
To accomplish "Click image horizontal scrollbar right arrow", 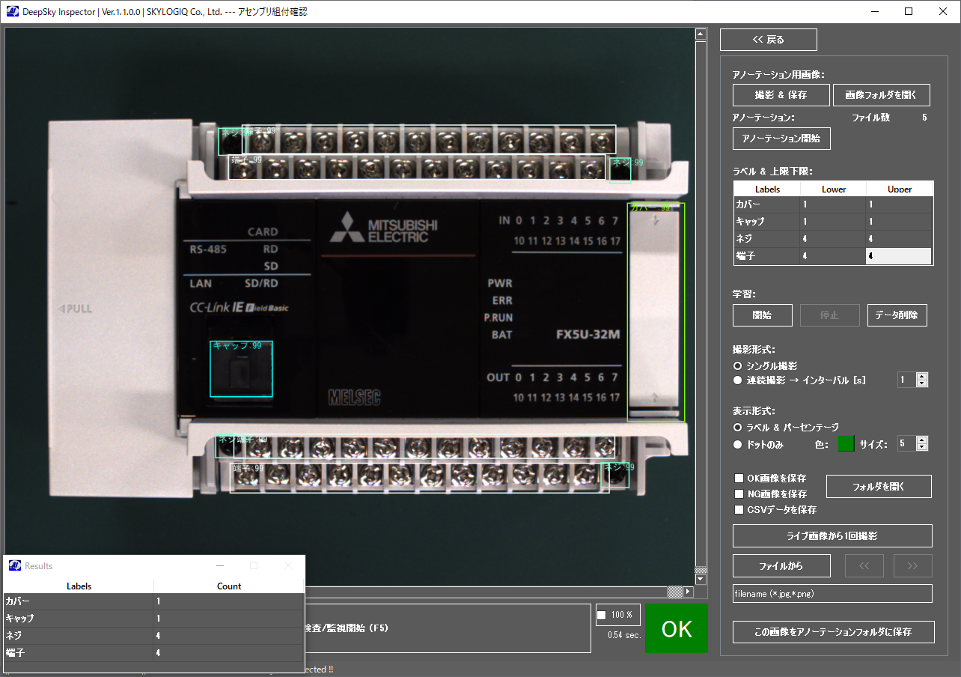I will (689, 592).
